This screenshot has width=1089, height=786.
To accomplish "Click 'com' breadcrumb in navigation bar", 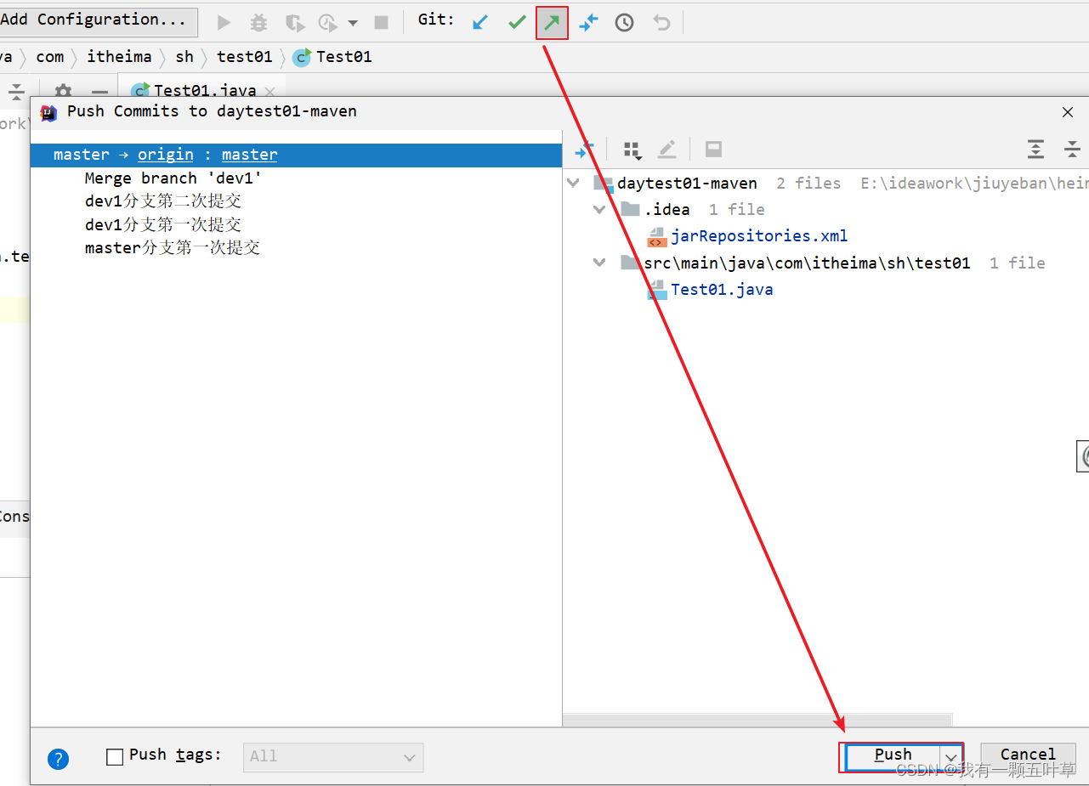I will tap(50, 57).
